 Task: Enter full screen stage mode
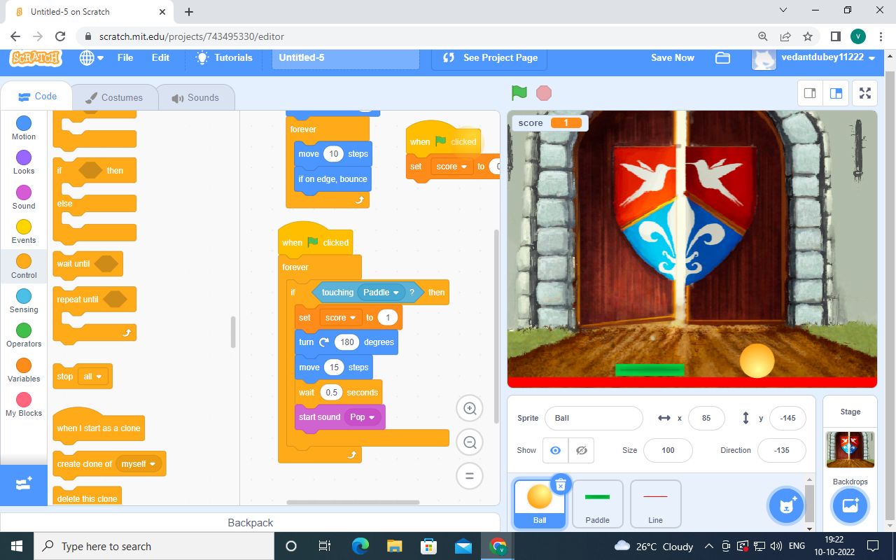[x=865, y=93]
